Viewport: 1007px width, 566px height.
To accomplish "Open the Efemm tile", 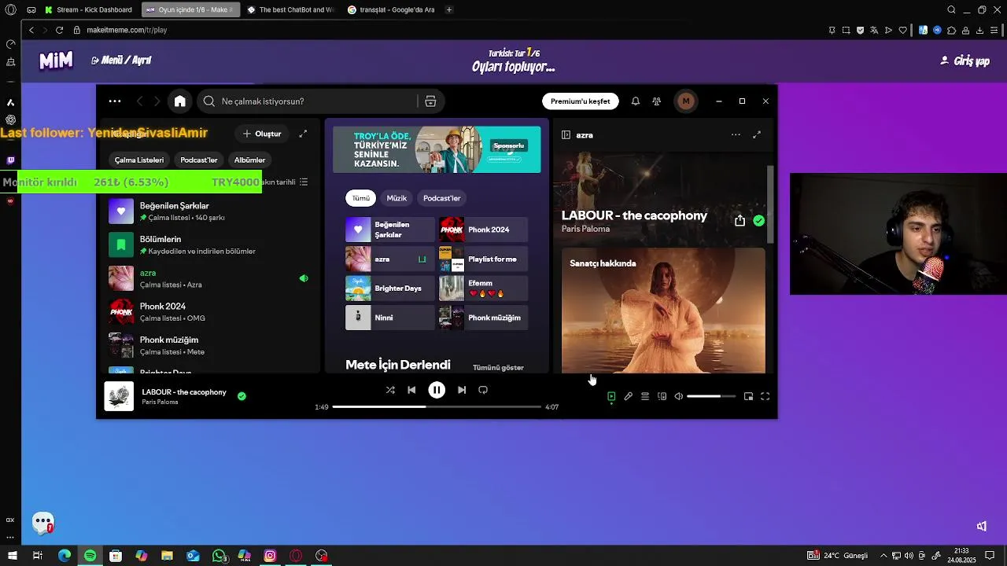I will click(483, 289).
